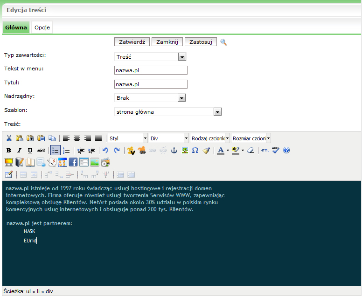Switch to the Opcje tab
Screen dimensions: 362x296
(x=42, y=28)
